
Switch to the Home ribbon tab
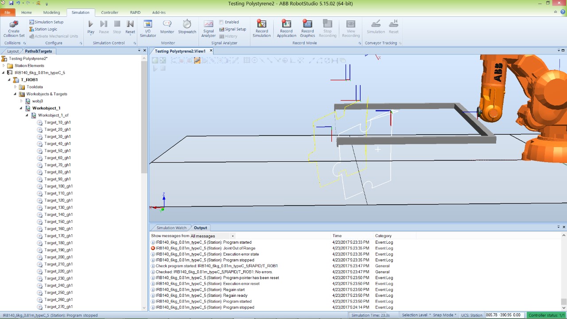point(27,12)
